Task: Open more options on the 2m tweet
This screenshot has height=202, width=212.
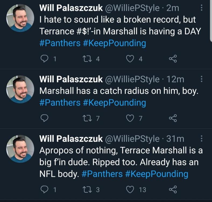Action: coord(202,9)
